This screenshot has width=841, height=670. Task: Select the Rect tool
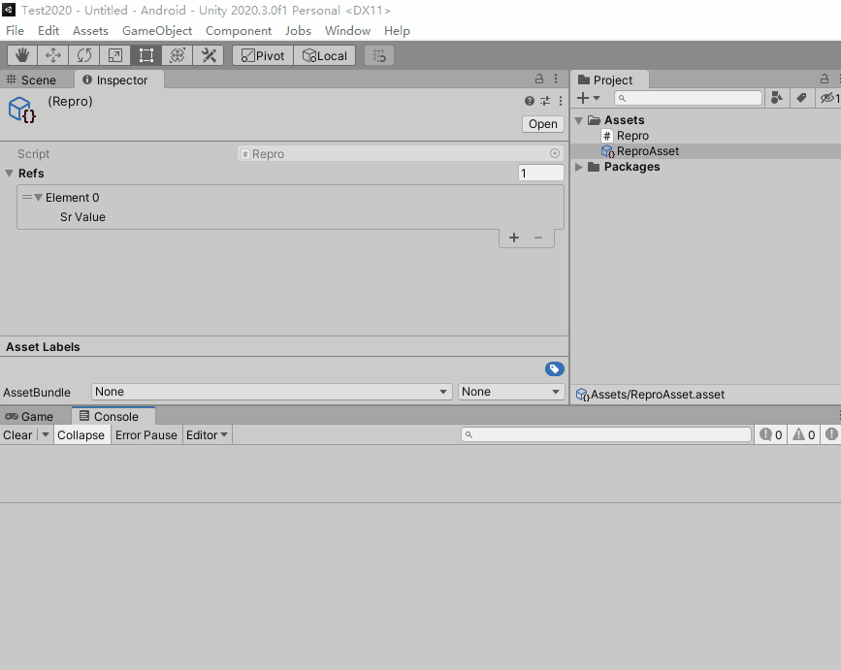pyautogui.click(x=146, y=55)
